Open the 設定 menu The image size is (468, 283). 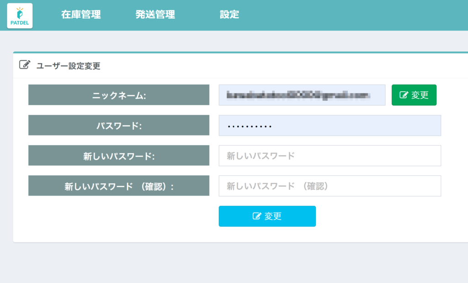pos(229,15)
